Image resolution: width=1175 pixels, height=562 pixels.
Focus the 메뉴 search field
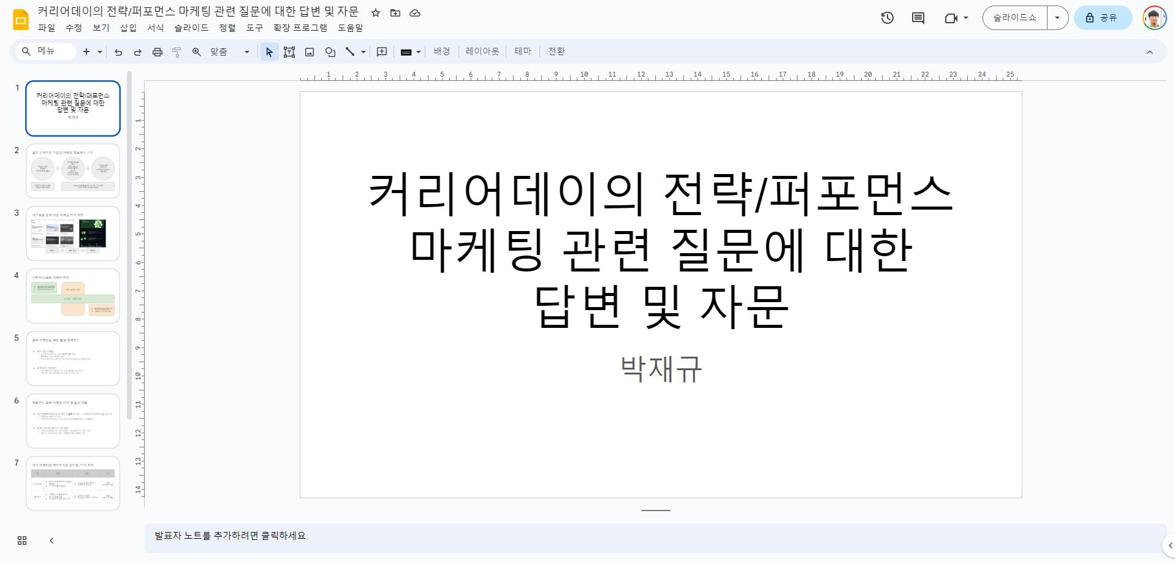pyautogui.click(x=45, y=52)
